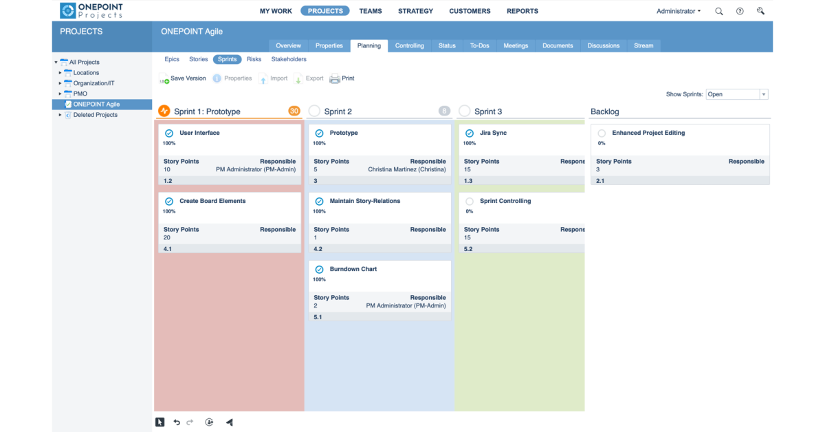Click story number '4.2' footer
This screenshot has height=432, width=825.
(x=318, y=249)
